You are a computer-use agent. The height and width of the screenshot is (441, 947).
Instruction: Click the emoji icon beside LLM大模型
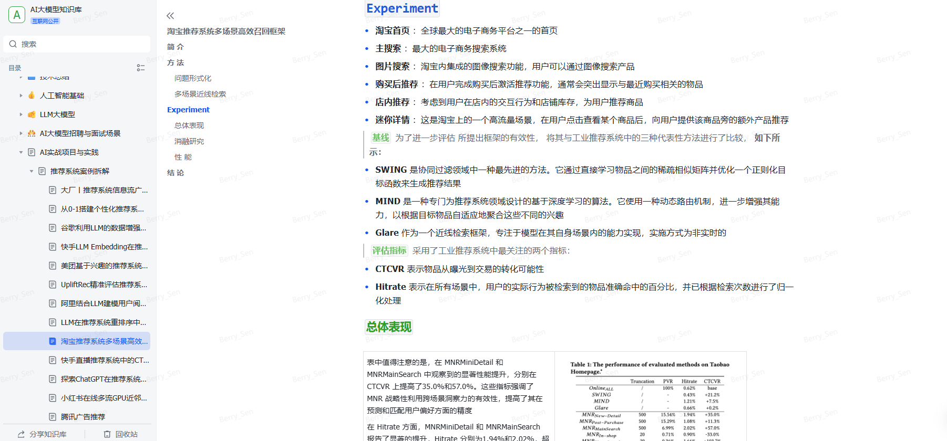(x=32, y=114)
